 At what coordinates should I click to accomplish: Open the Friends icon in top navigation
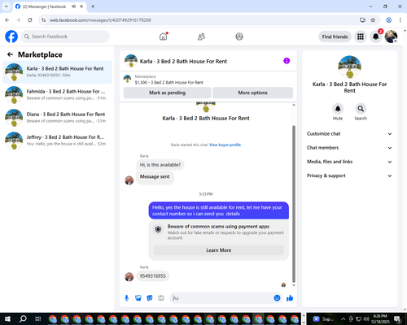(201, 37)
